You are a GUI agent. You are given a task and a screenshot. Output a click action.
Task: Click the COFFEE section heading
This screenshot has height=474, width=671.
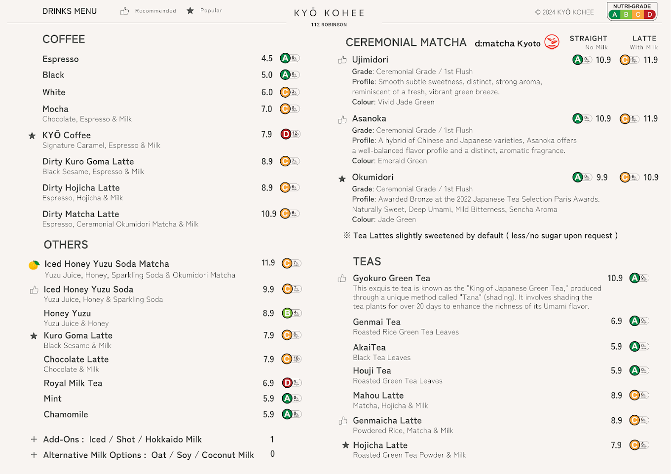click(x=64, y=39)
